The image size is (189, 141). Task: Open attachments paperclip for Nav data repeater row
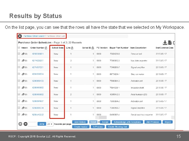click(23, 61)
